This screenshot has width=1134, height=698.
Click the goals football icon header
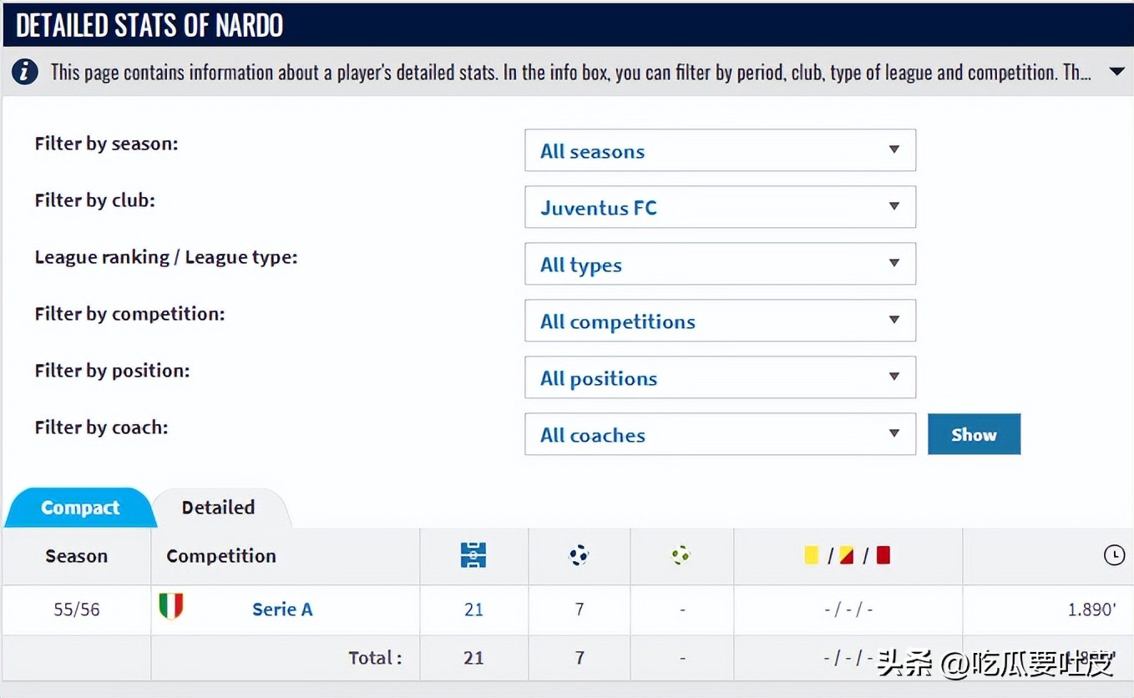579,555
